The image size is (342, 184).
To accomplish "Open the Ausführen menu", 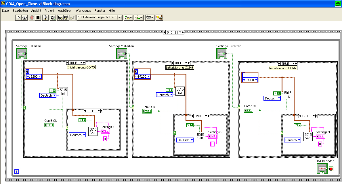I will click(65, 11).
